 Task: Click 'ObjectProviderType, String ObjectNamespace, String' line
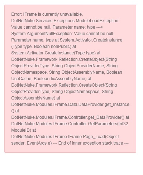(x=62, y=92)
